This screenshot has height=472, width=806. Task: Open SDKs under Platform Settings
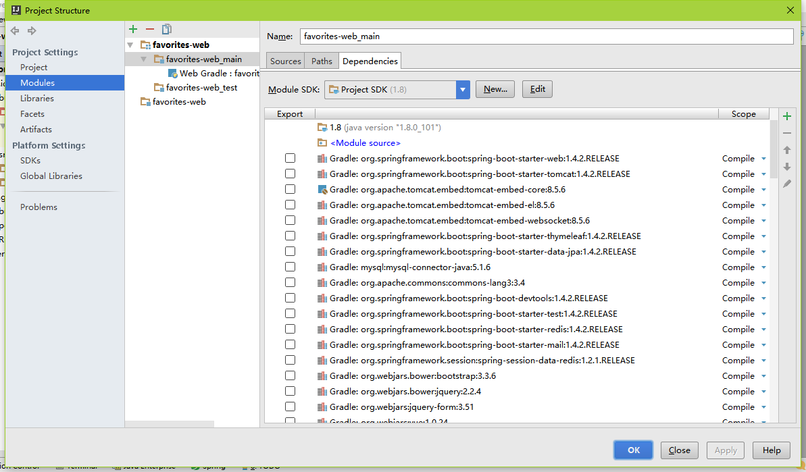click(30, 160)
